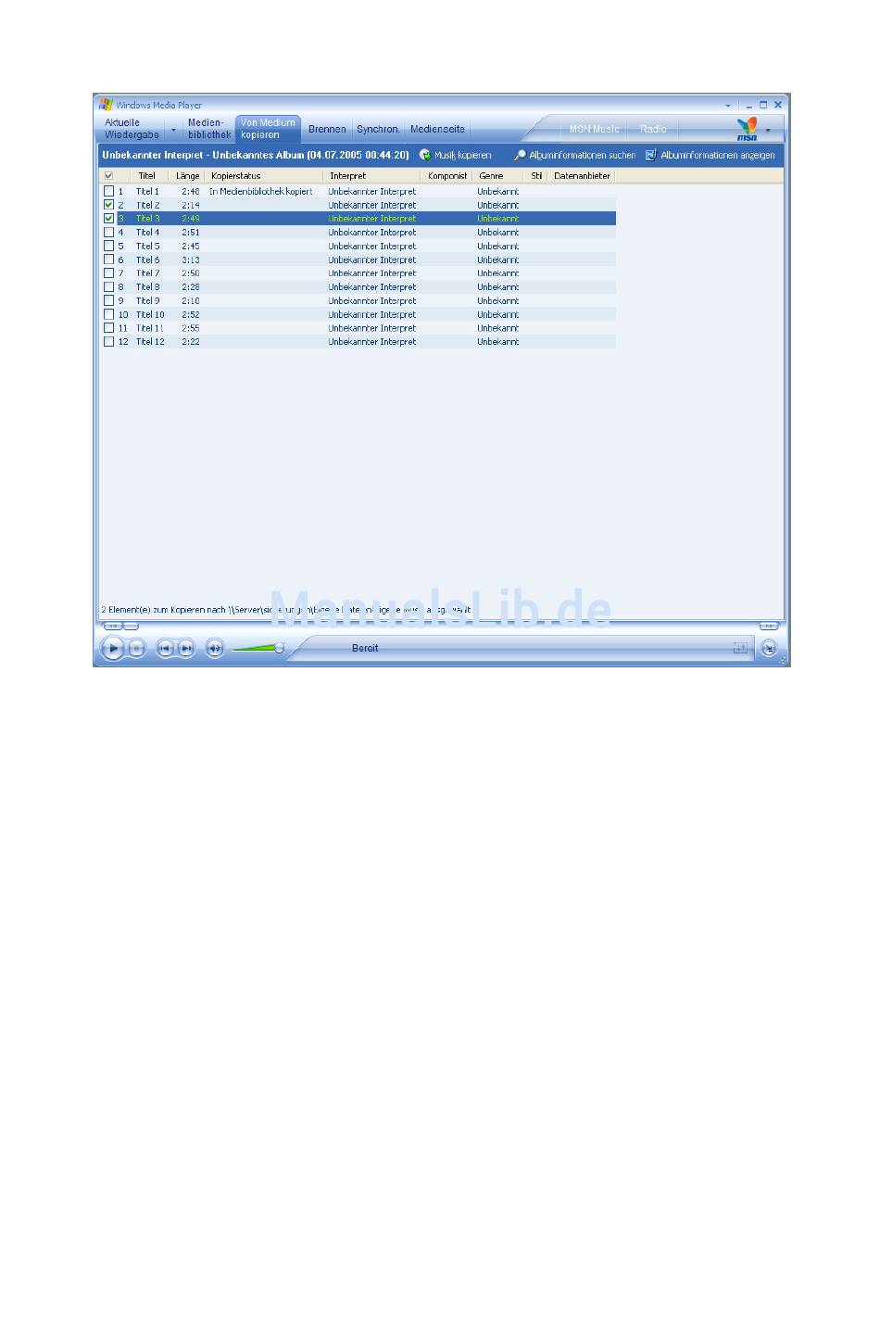Open the Medienseite tab
Image resolution: width=880 pixels, height=1318 pixels.
click(437, 130)
